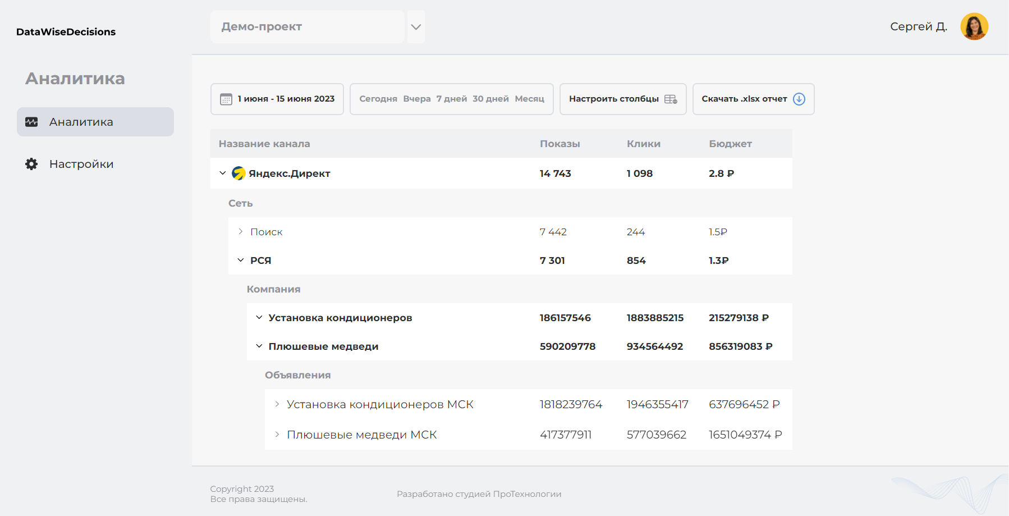Open the user profile avatar
This screenshot has width=1009, height=516.
[974, 26]
